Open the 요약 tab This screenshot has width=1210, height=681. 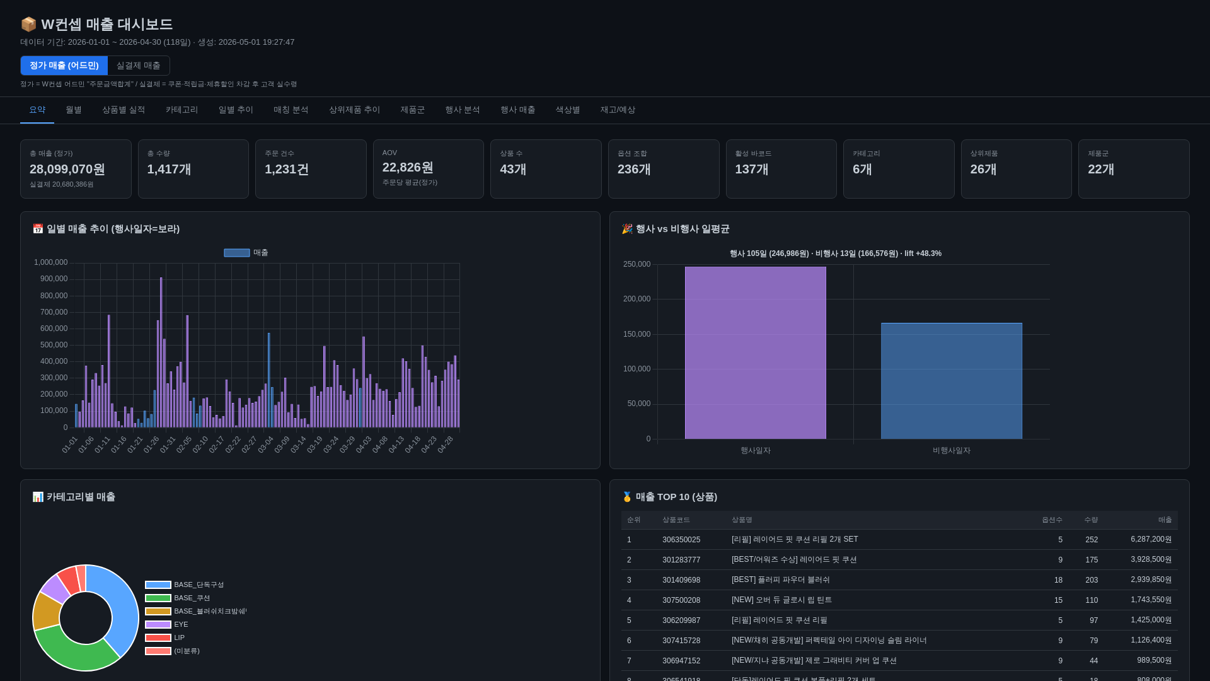click(x=37, y=110)
